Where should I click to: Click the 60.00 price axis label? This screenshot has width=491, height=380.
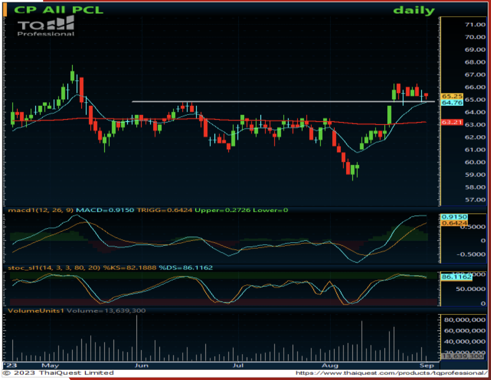pos(475,162)
